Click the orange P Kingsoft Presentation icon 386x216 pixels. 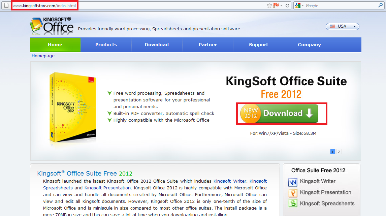(x=293, y=193)
